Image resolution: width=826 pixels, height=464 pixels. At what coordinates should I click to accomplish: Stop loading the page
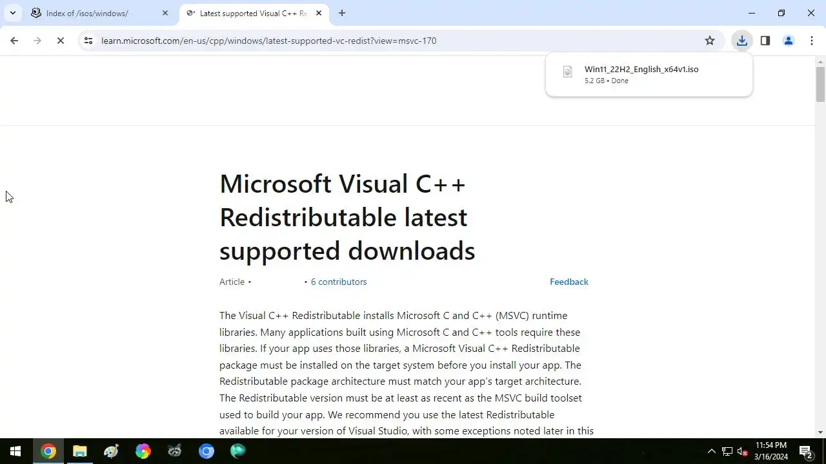[61, 41]
